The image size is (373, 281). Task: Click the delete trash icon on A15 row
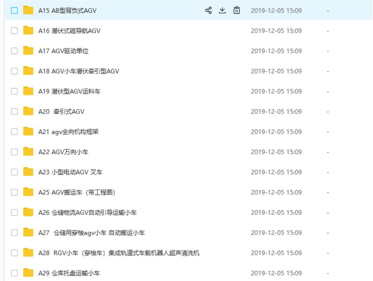click(237, 10)
